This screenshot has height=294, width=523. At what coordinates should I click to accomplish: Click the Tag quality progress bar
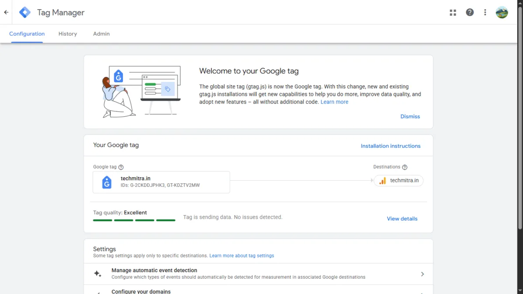click(x=134, y=220)
